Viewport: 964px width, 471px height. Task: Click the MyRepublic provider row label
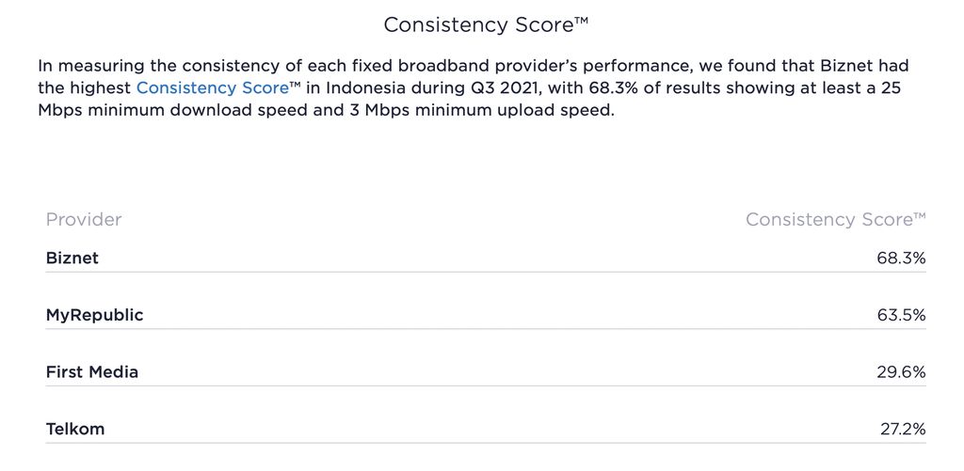[x=94, y=315]
